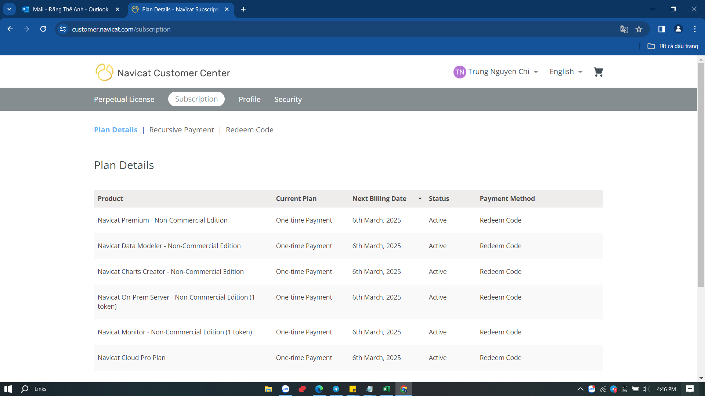705x396 pixels.
Task: Open the Windows Start menu
Action: pos(8,389)
